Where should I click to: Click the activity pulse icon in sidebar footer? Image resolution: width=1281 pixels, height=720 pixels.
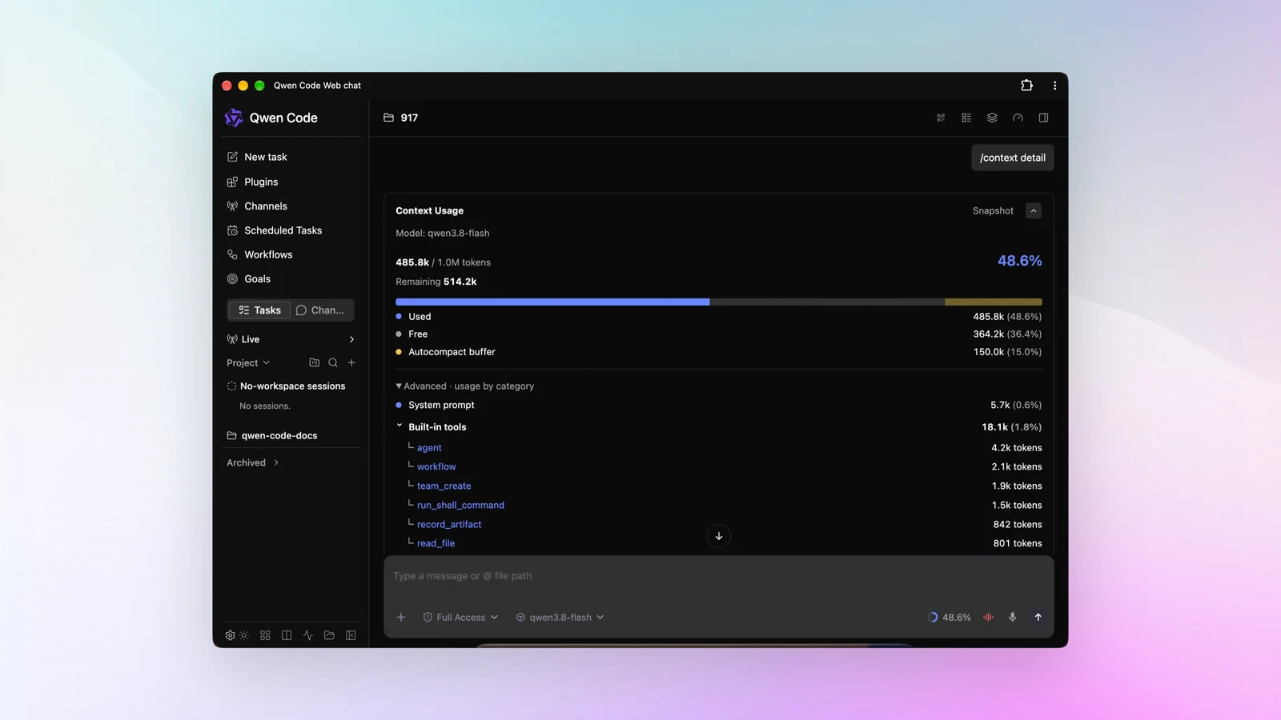point(307,635)
